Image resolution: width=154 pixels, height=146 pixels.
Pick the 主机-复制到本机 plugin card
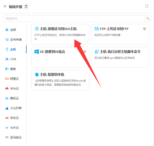60,80
